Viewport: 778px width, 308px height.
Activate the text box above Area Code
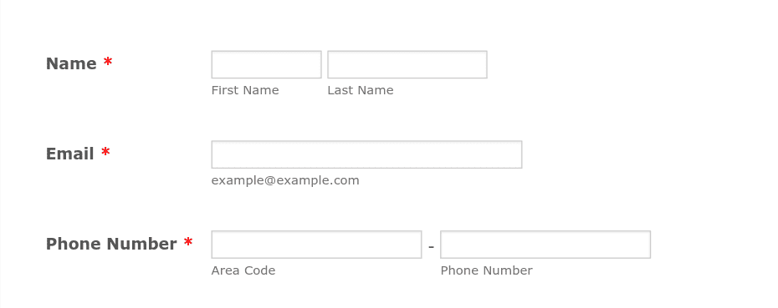click(316, 245)
